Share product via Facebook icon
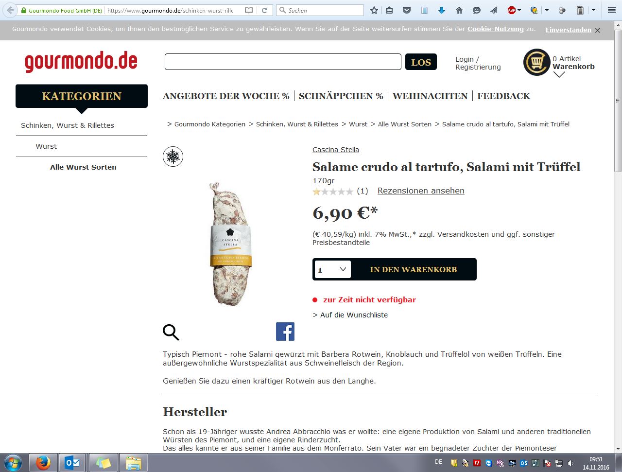Screen dimensions: 622x472 pyautogui.click(x=285, y=332)
